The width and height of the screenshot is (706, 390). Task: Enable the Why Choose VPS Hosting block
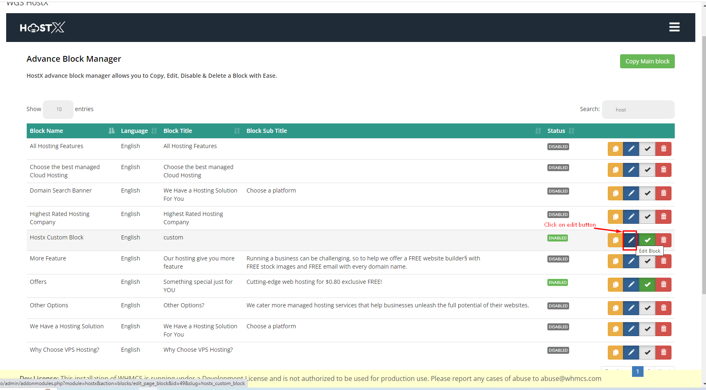[x=647, y=353]
